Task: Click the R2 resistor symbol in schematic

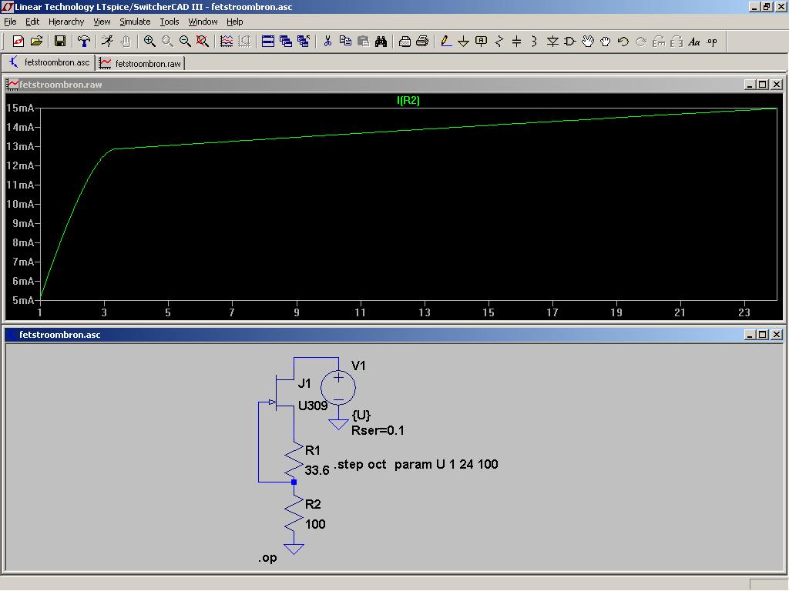Action: [x=294, y=514]
